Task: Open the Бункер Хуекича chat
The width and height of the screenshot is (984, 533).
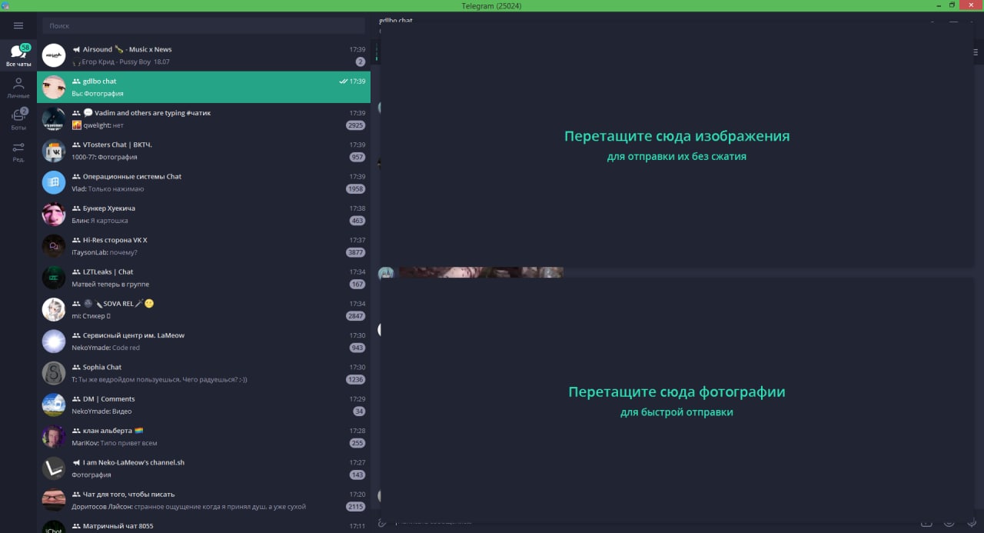Action: (x=204, y=215)
